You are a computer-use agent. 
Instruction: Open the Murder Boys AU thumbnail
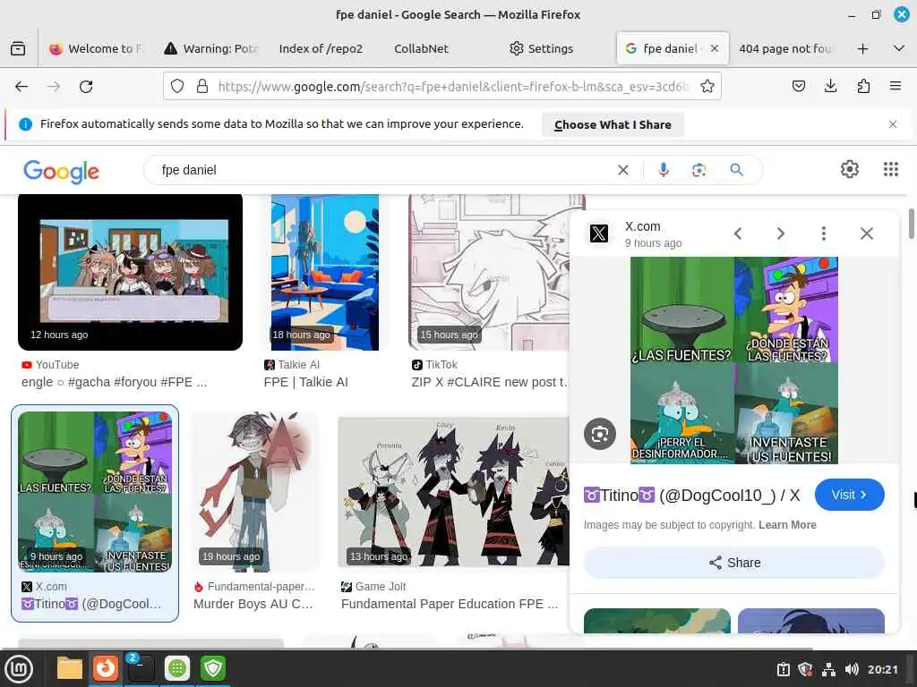click(x=255, y=492)
